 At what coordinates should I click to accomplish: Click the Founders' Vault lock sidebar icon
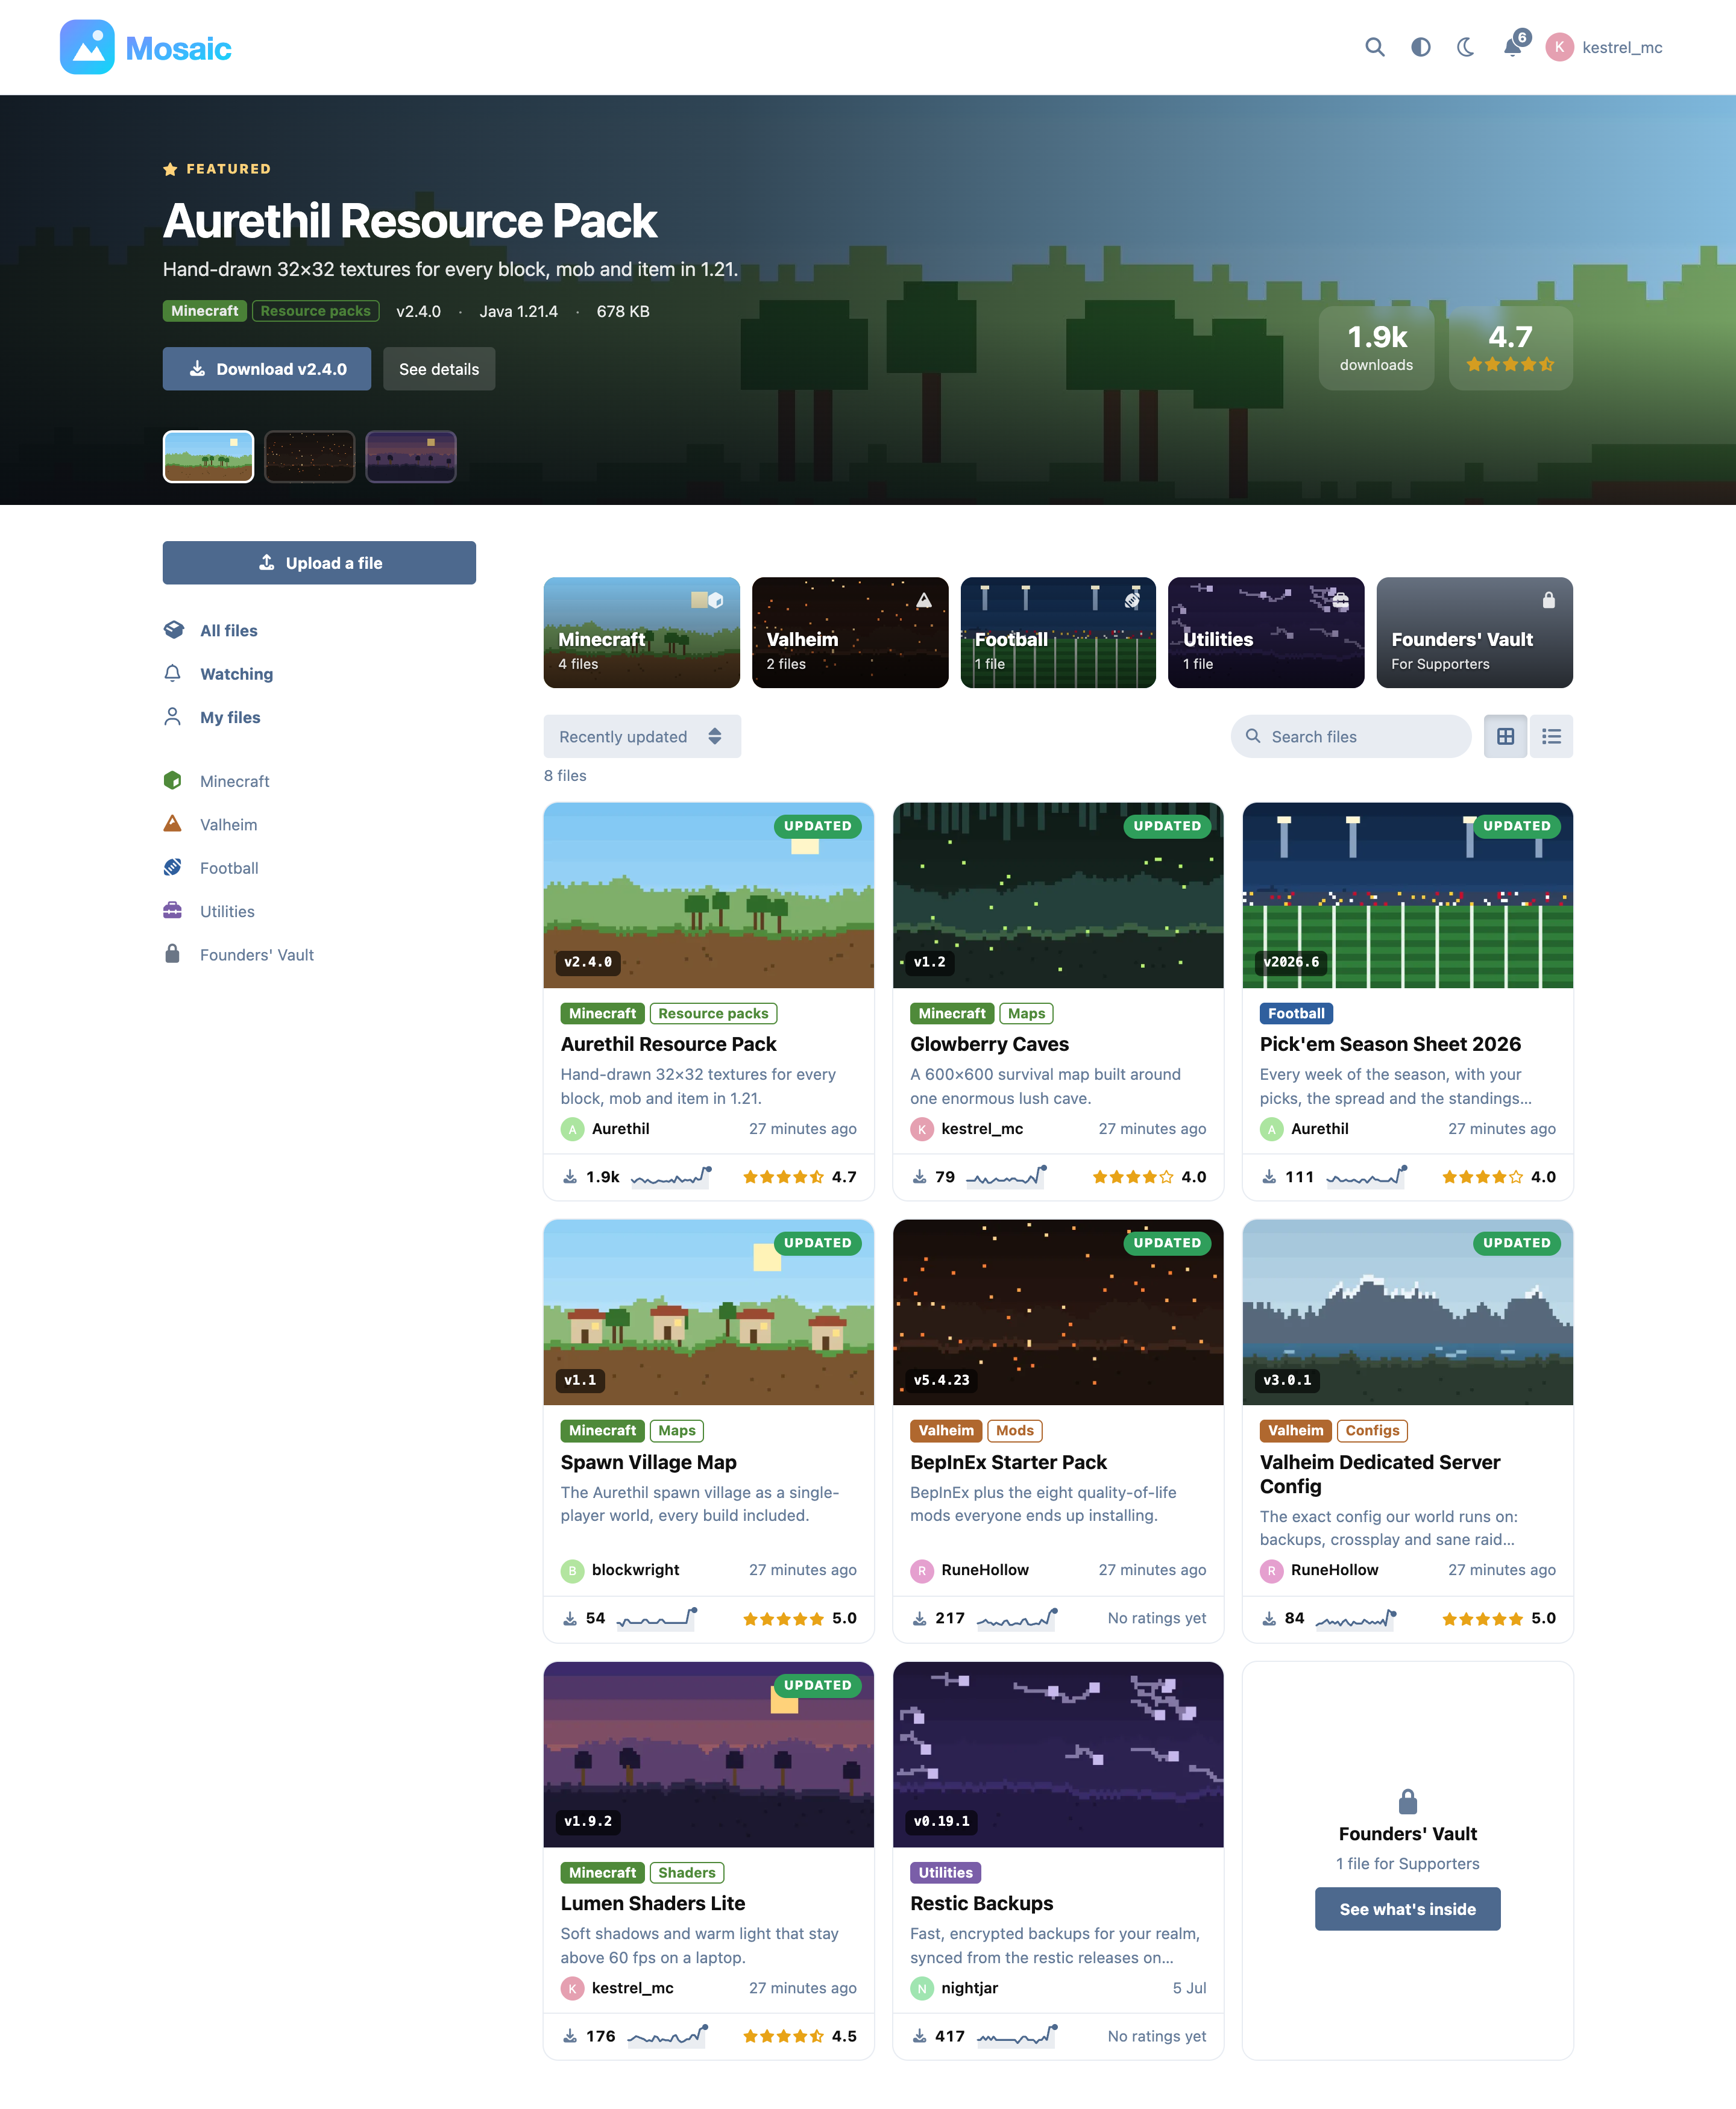coord(172,953)
